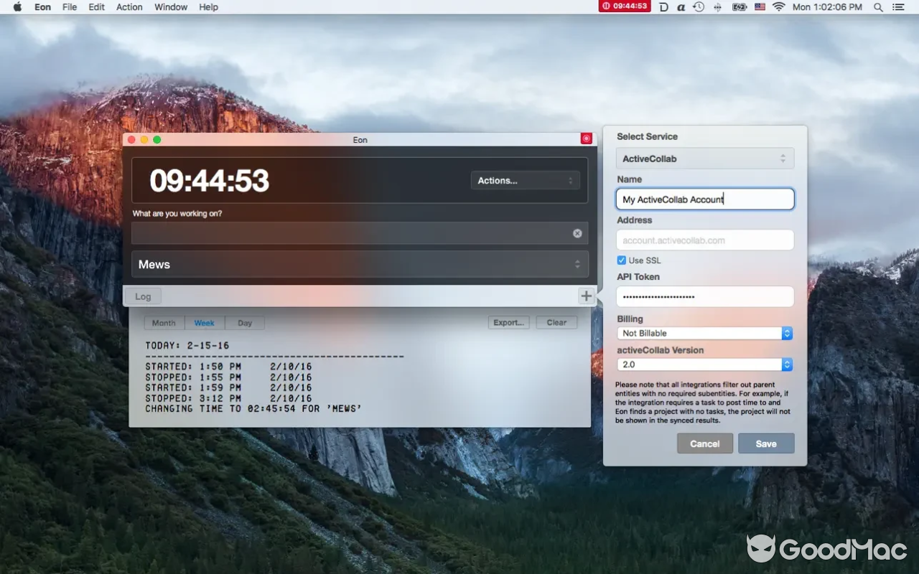Clear the task field using the X icon
The width and height of the screenshot is (919, 574).
point(577,232)
